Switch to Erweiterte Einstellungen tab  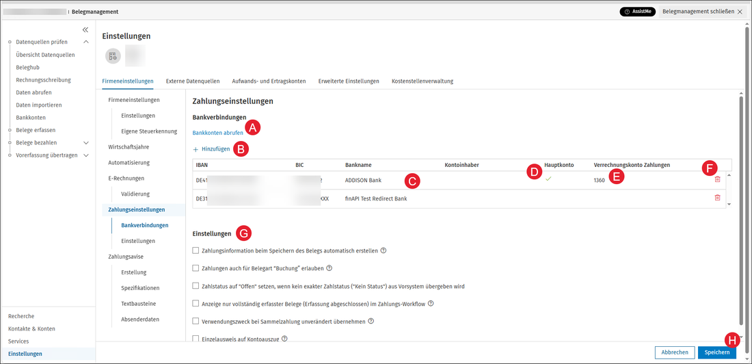click(349, 81)
